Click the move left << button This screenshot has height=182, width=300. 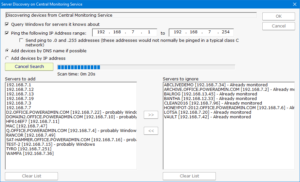pos(151,131)
